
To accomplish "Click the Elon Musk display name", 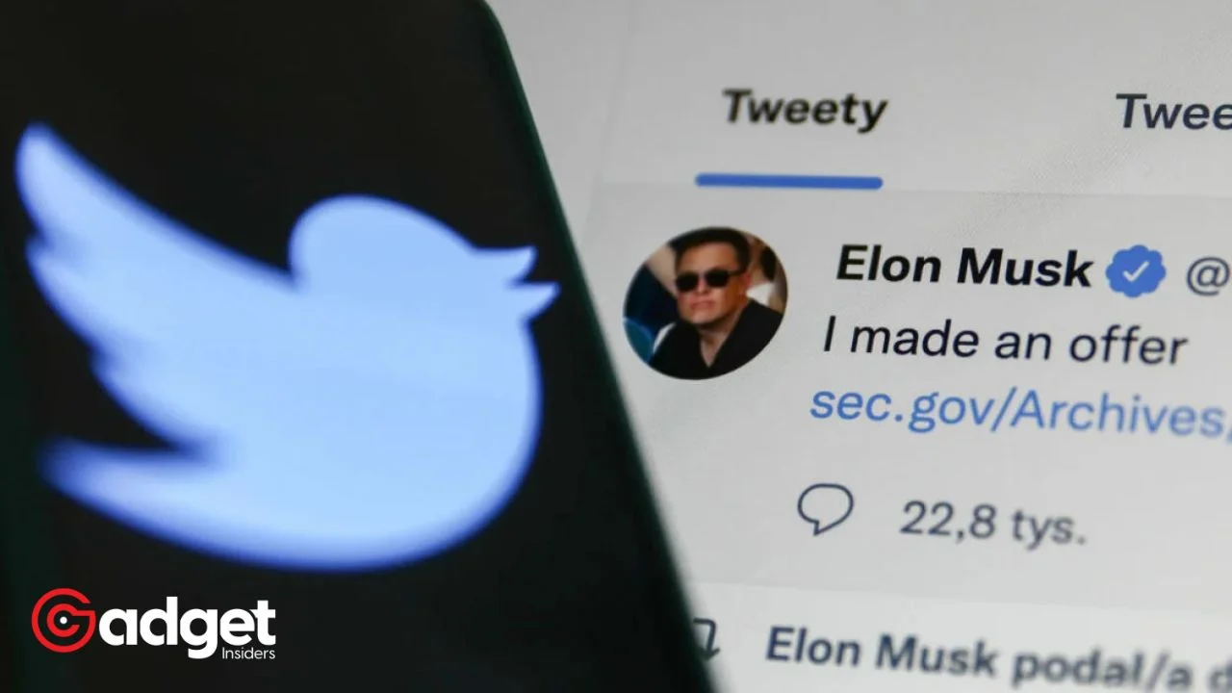I will (x=963, y=267).
